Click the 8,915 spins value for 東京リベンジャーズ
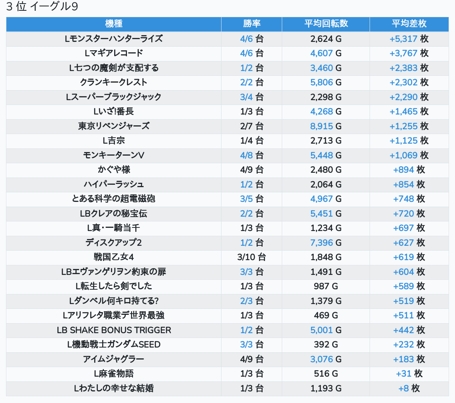455x403 pixels. tap(321, 126)
